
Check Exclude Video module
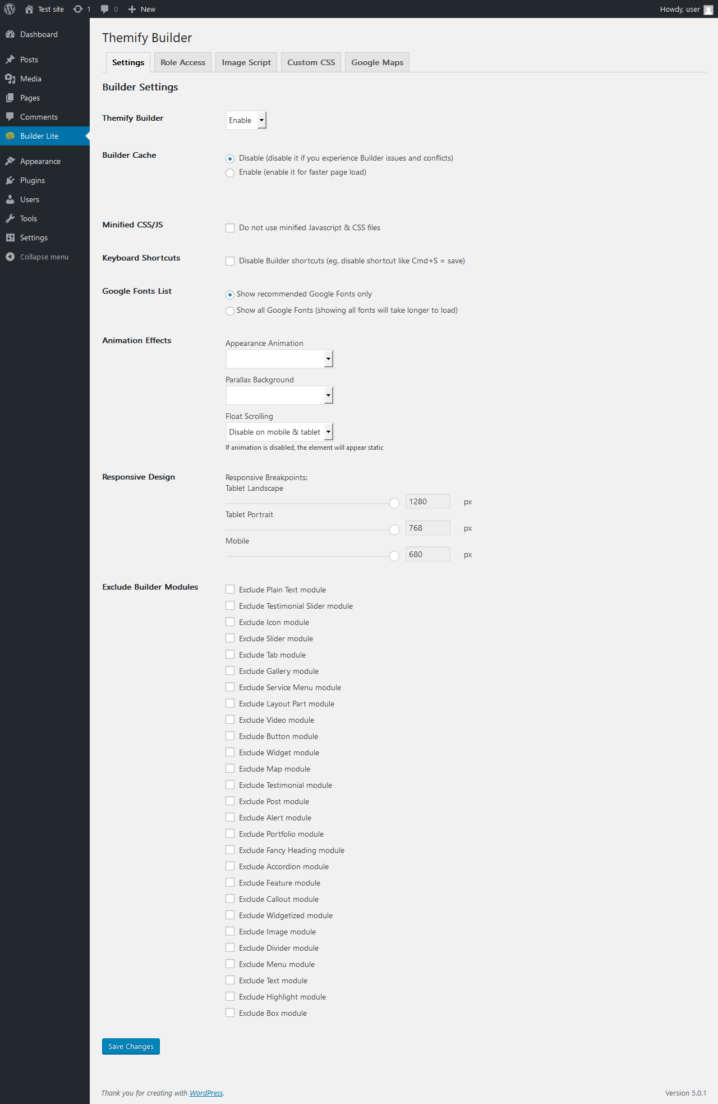click(230, 719)
